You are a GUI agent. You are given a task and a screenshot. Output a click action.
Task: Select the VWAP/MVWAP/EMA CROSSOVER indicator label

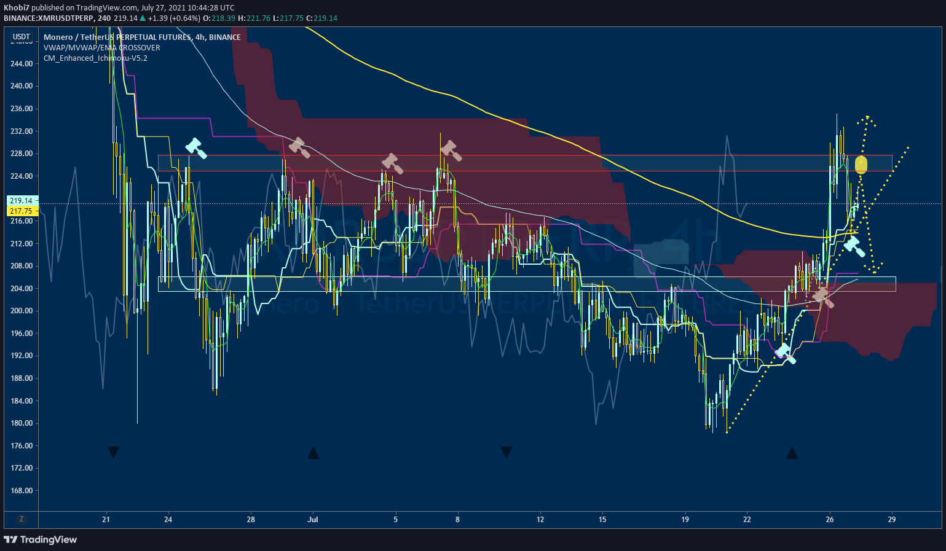pyautogui.click(x=102, y=48)
